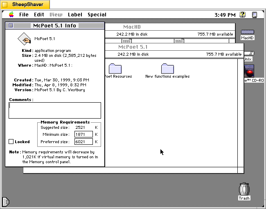The image size is (266, 209).
Task: Open the Apple menu
Action: click(11, 15)
